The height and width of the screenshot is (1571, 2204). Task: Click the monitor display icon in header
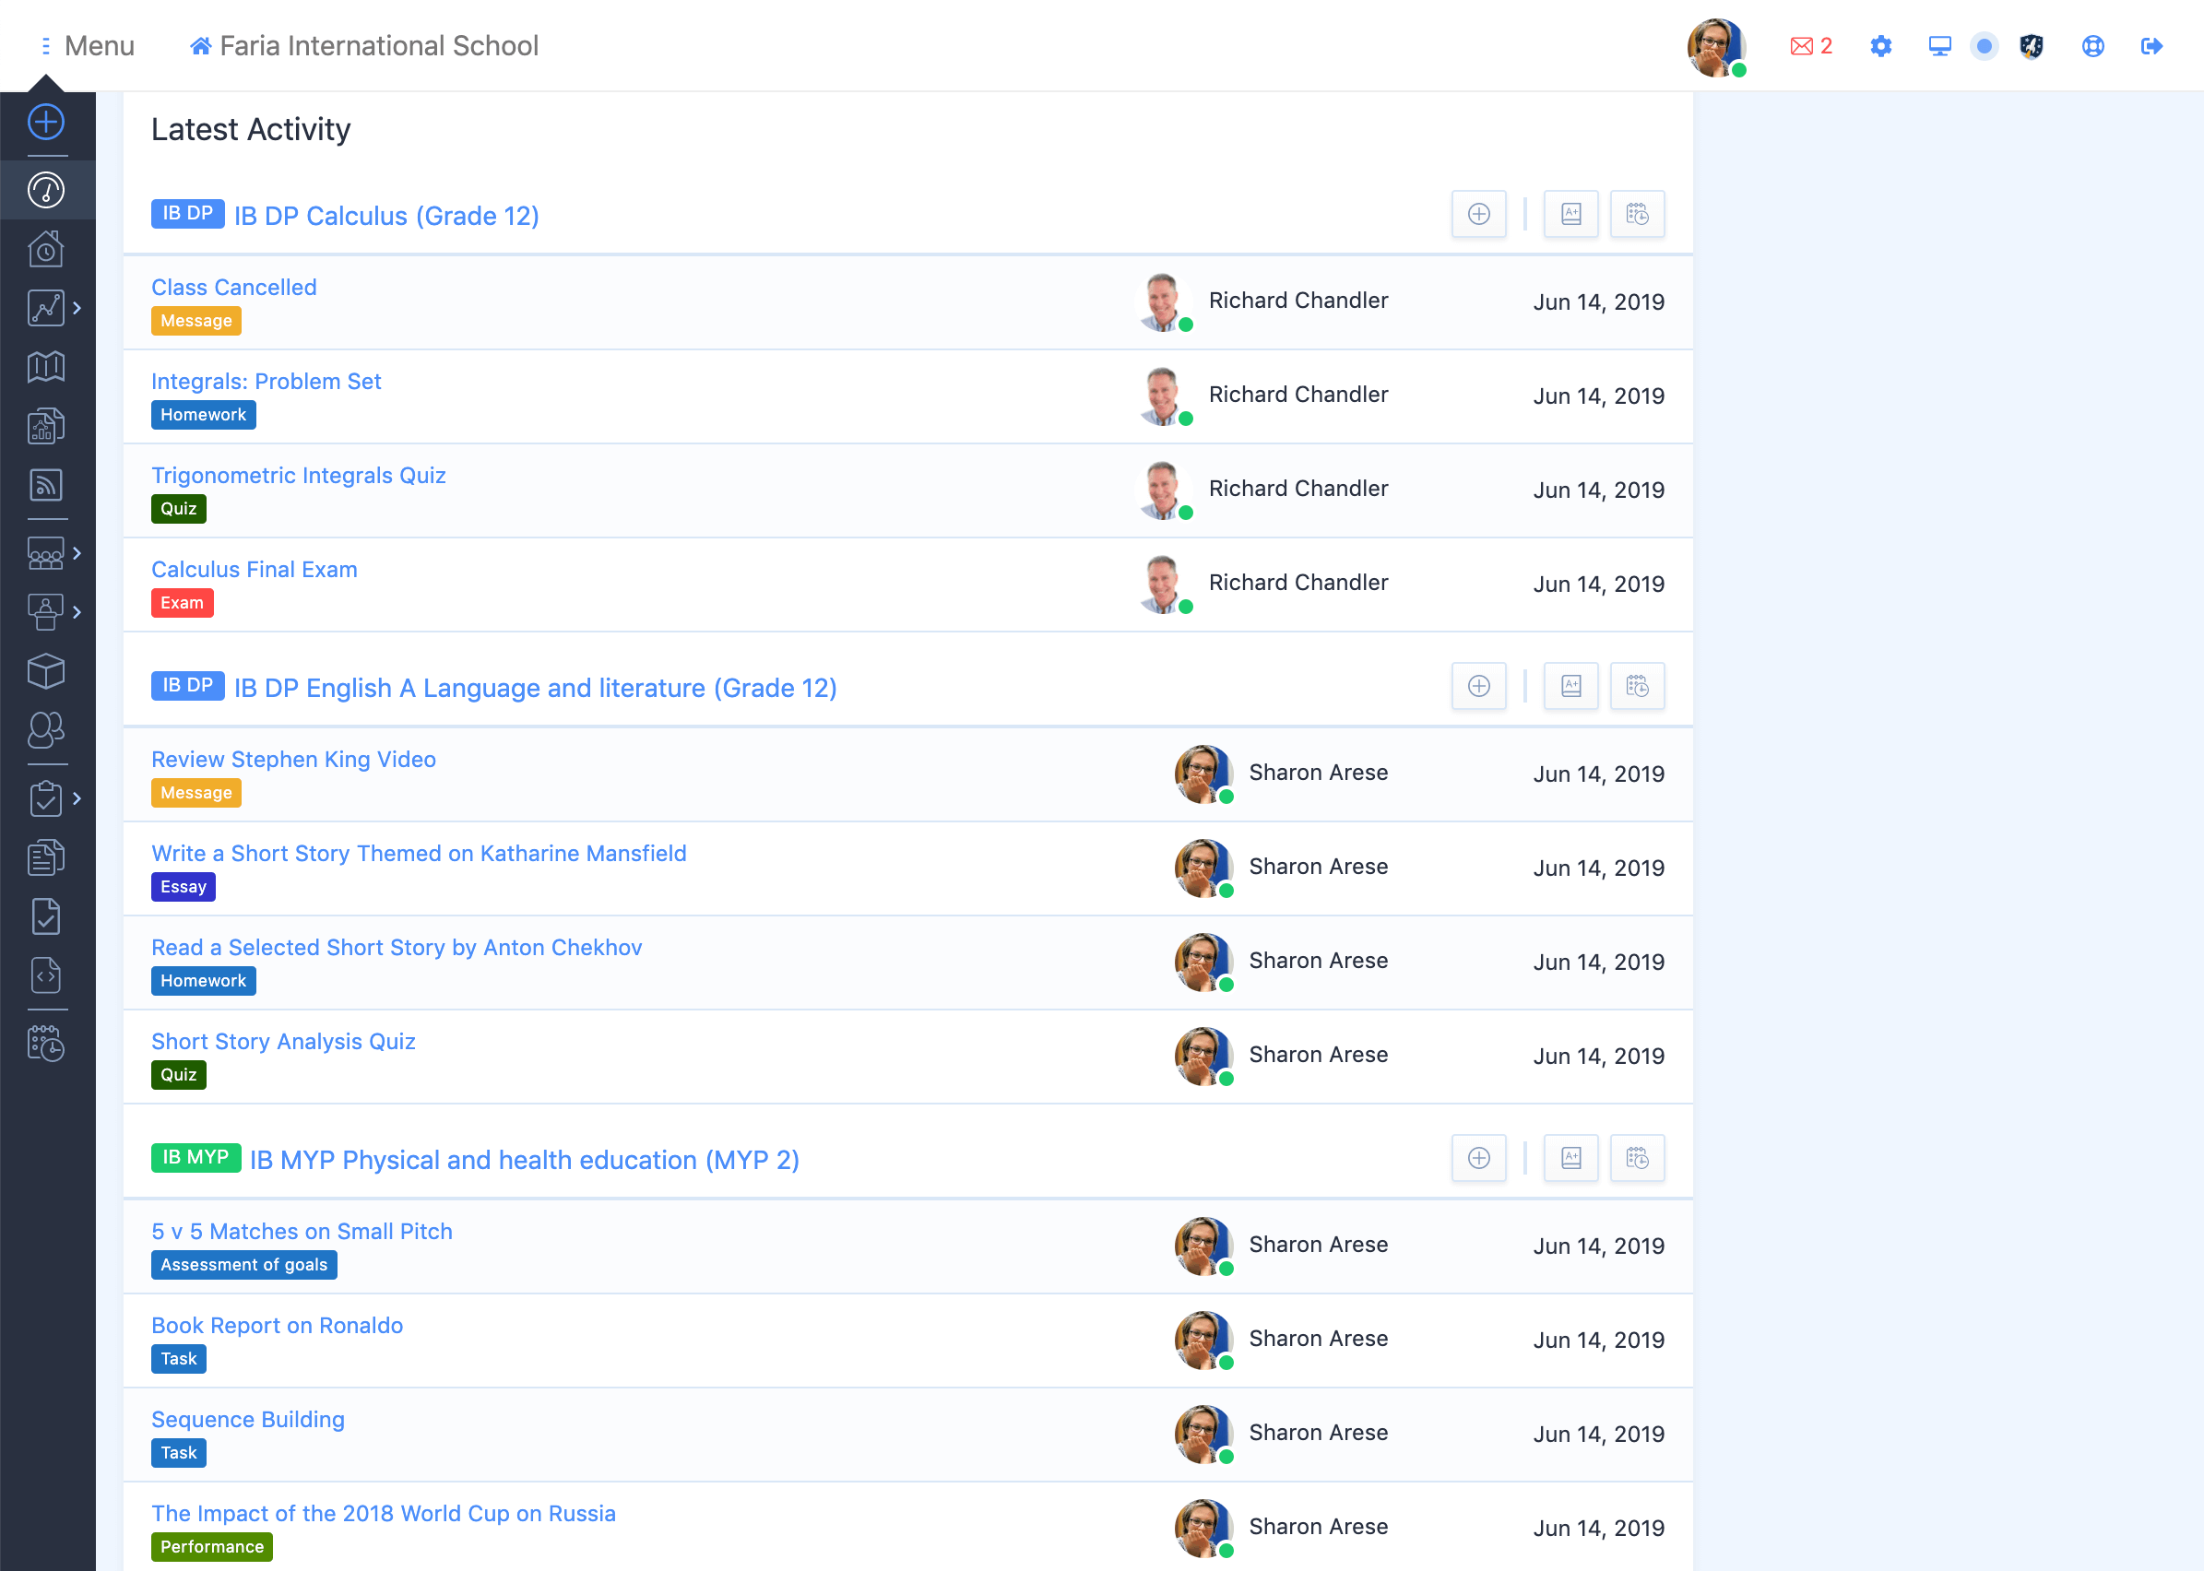point(1939,45)
